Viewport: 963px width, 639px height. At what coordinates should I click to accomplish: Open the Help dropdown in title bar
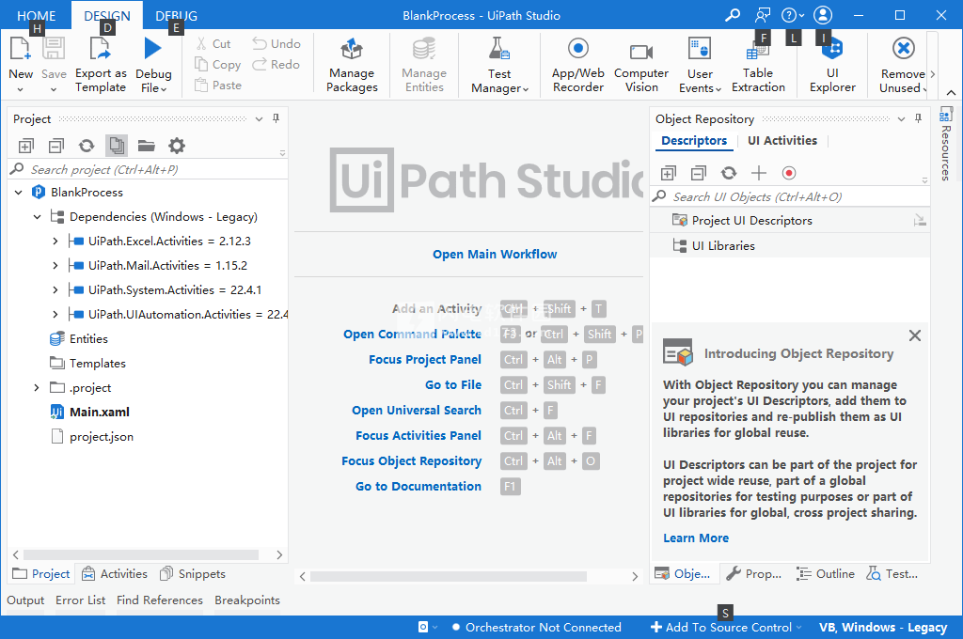pos(793,15)
